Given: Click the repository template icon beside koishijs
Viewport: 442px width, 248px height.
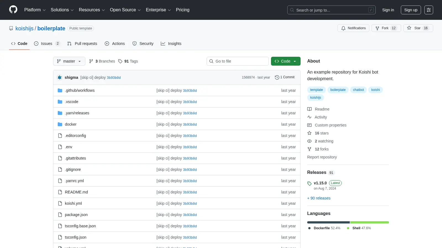Looking at the screenshot, I should (11, 28).
